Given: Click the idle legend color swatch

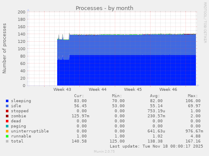Looking at the screenshot, I should [7, 106].
